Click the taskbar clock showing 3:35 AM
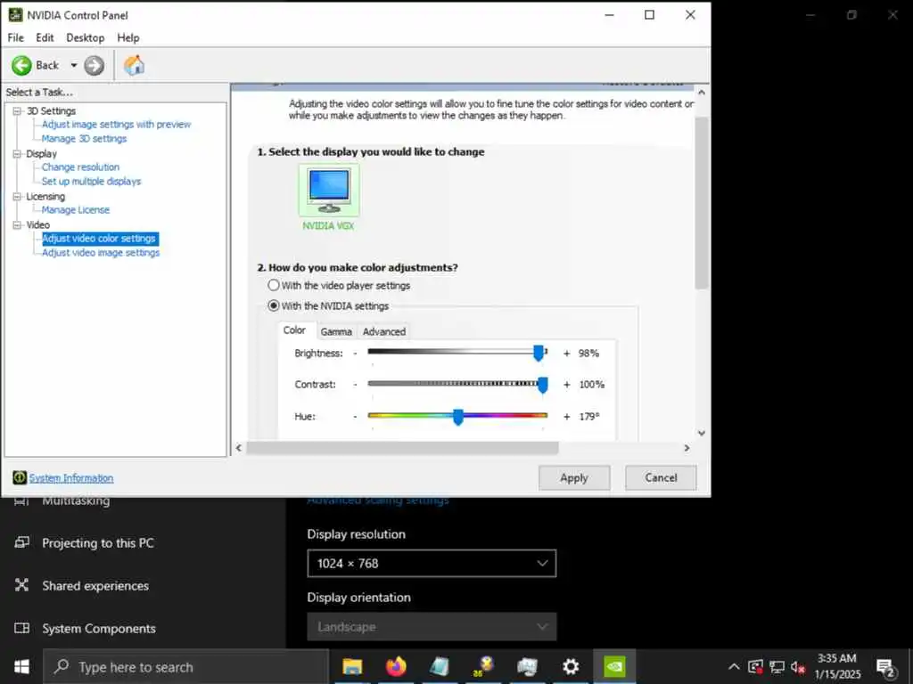Viewport: 913px width, 684px height. [837, 666]
